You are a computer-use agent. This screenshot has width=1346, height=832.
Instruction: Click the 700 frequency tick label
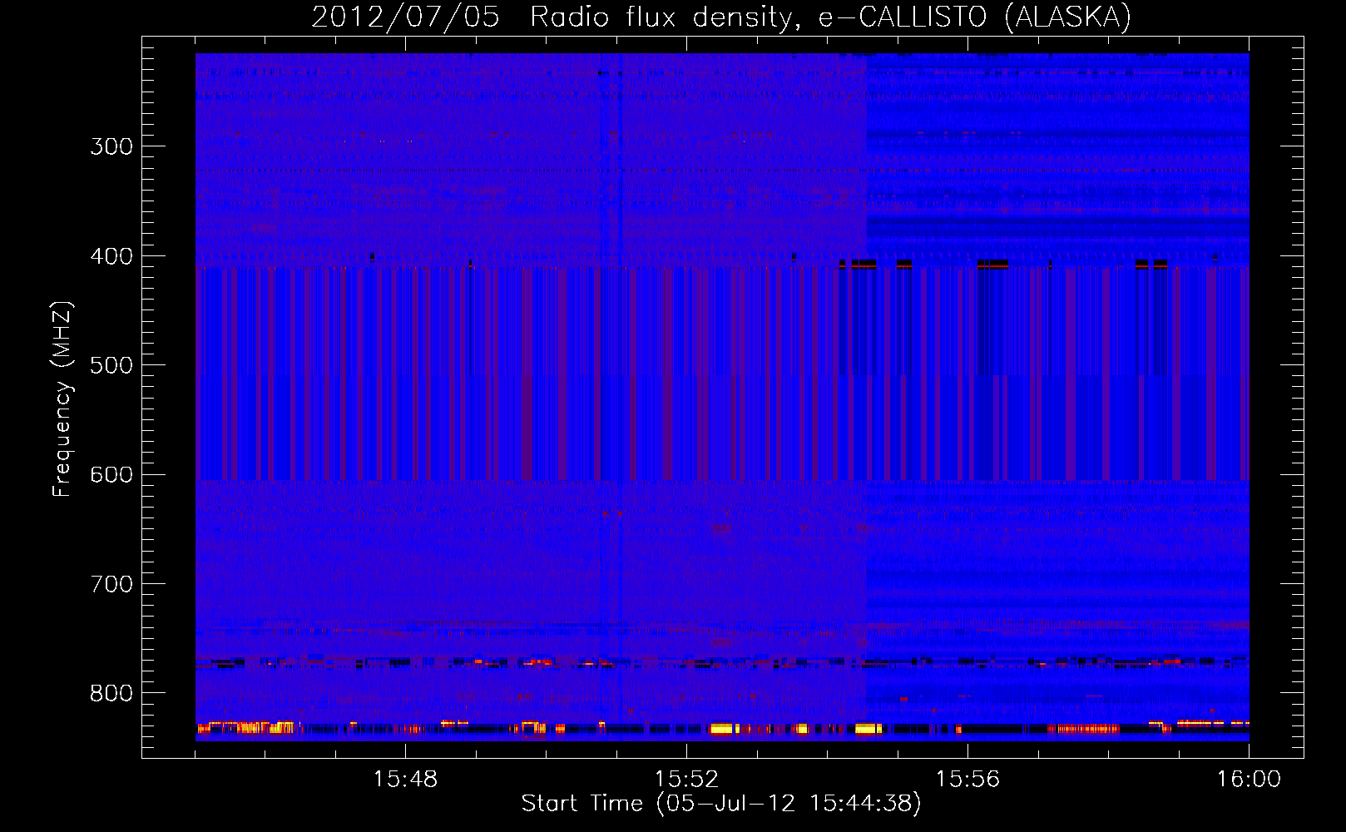111,584
